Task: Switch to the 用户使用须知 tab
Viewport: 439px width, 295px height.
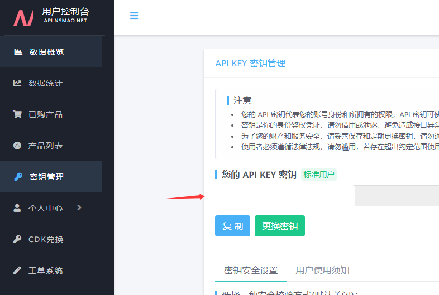Action: click(x=322, y=270)
